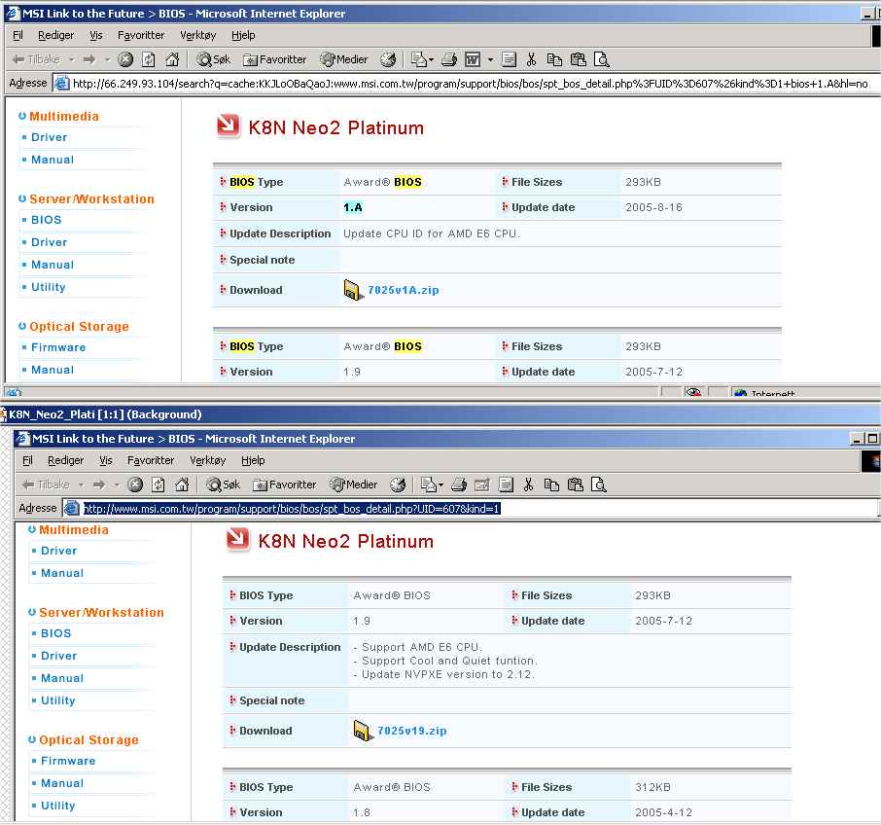Open History in the Google-cache window toolbar
This screenshot has width=881, height=825.
[x=388, y=59]
